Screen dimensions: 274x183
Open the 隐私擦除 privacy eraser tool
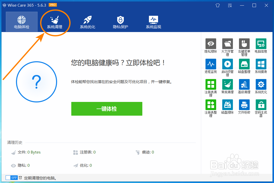pyautogui.click(x=211, y=44)
